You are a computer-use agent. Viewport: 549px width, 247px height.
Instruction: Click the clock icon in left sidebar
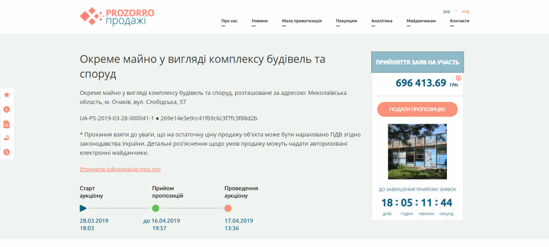(7, 152)
